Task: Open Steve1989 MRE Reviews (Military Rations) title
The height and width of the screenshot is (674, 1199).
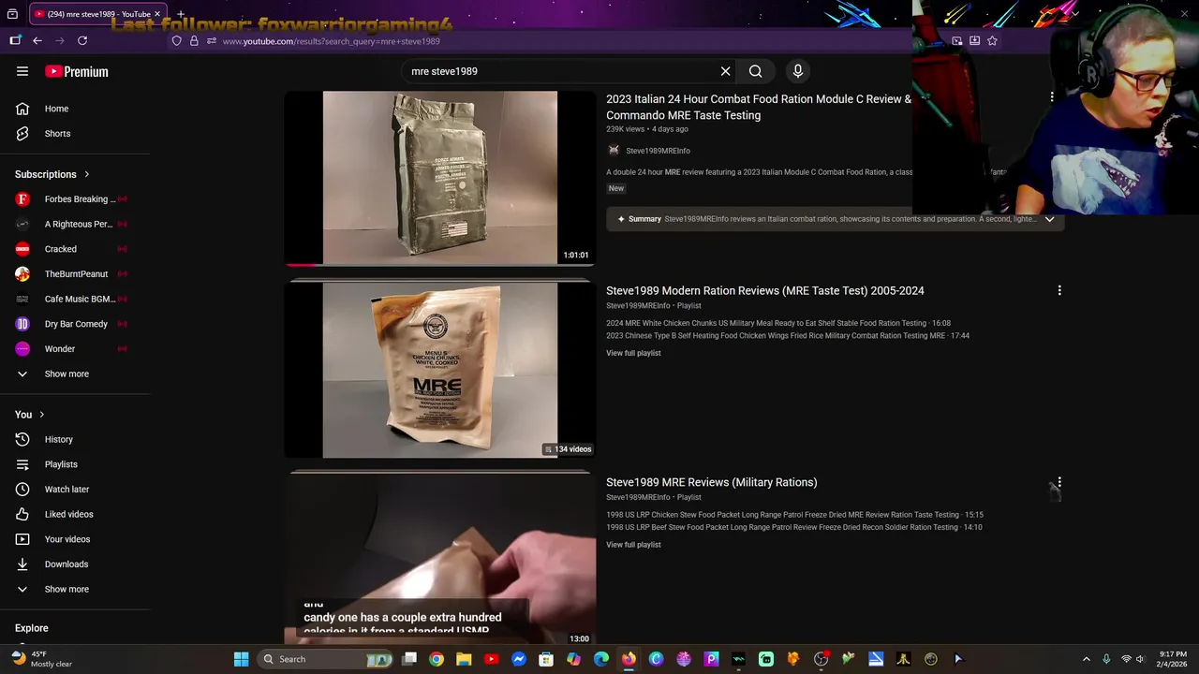Action: [x=712, y=482]
